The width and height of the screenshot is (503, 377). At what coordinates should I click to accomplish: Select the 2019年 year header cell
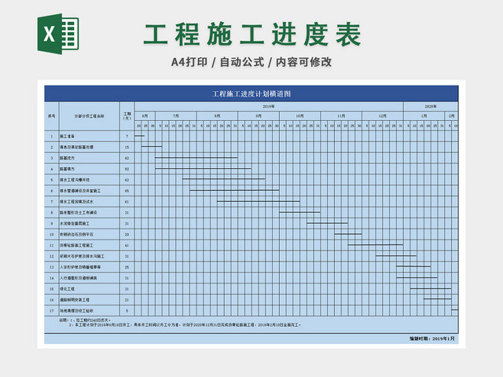[x=269, y=107]
